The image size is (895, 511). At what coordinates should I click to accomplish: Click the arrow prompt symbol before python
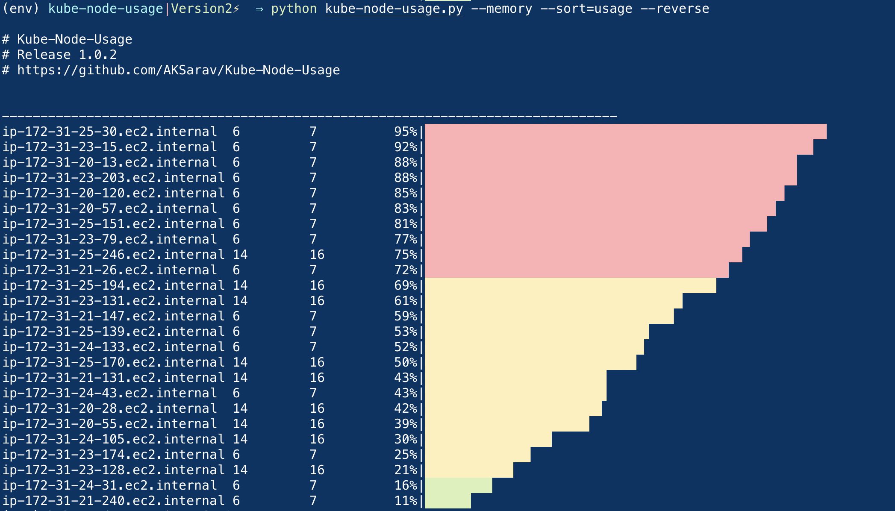[x=259, y=9]
